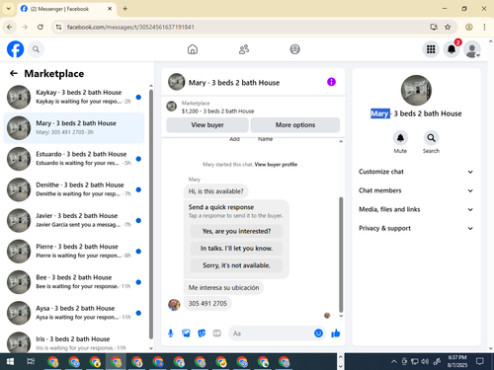Open the Windows Start menu
494x370 pixels.
point(10,362)
